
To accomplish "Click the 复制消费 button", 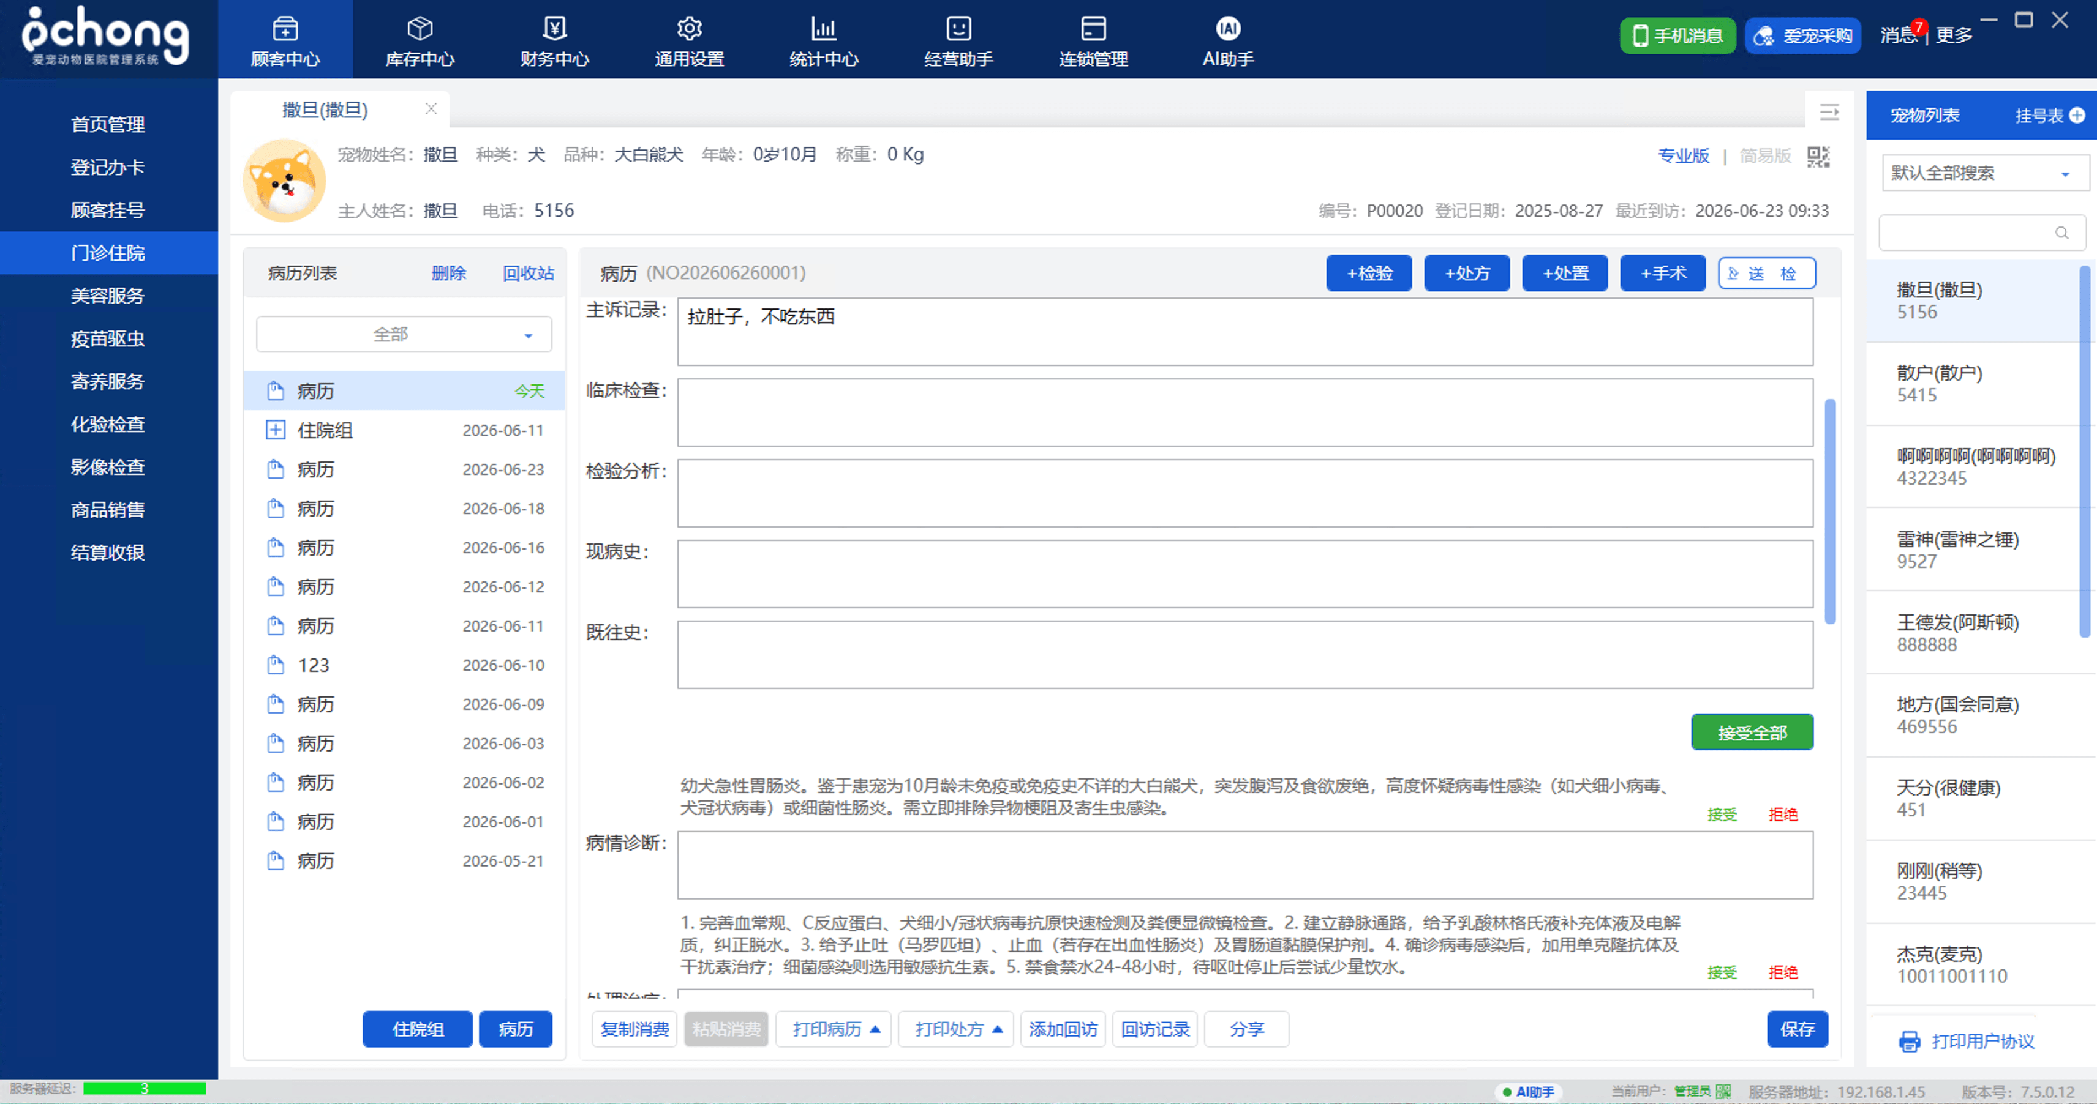I will pyautogui.click(x=634, y=1029).
